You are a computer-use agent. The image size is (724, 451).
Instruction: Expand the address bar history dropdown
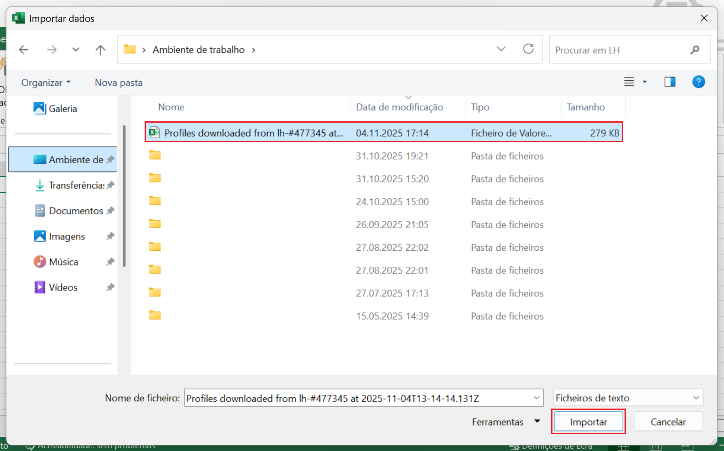tap(501, 49)
